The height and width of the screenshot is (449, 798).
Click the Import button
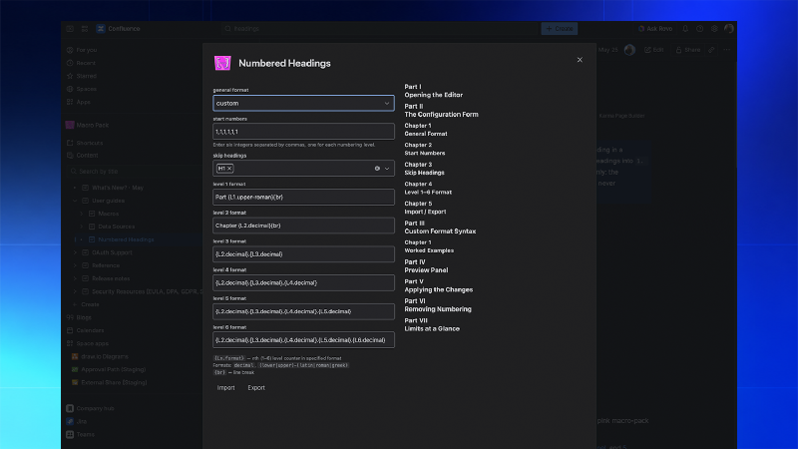(x=226, y=388)
